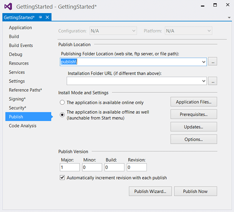Screen dimensions: 234x212
Task: Switch to the Security page
Action: coord(18,108)
